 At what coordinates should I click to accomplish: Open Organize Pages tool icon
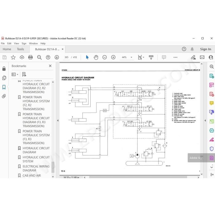(x=212, y=85)
